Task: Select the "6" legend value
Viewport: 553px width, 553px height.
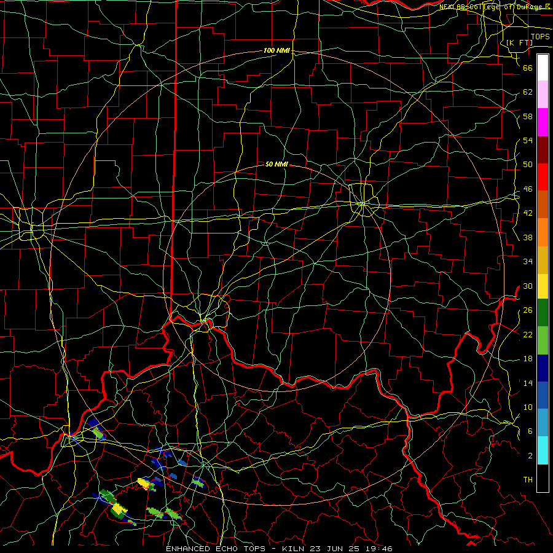Action: pos(530,431)
